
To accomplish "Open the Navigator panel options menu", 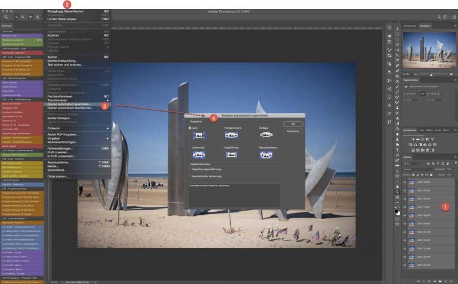I will pos(456,26).
